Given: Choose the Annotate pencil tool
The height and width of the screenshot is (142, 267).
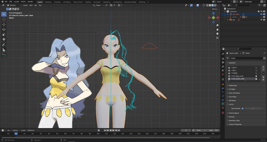Looking at the screenshot, I should click(4, 45).
